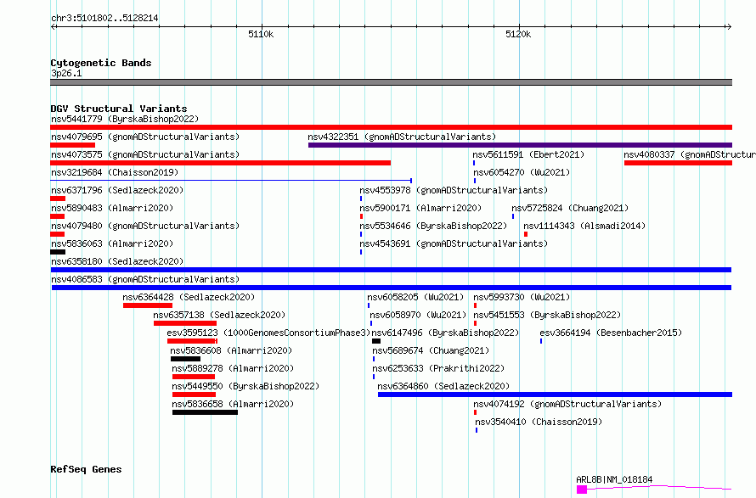Viewport: 756px width, 498px height.
Task: Open nsv6364860 (Sedlazeck2020) variant
Action: point(443,386)
